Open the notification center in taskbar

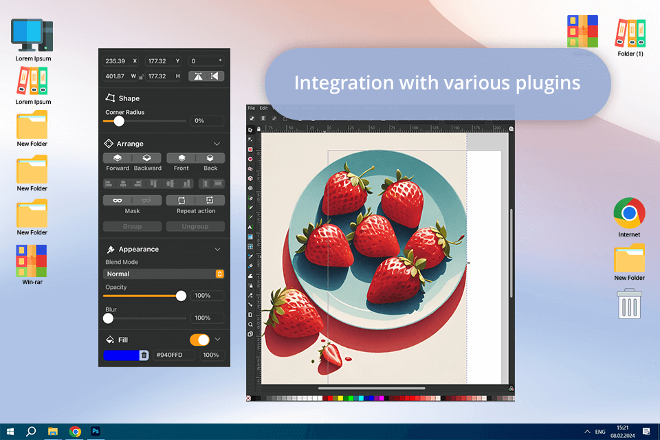tap(646, 432)
